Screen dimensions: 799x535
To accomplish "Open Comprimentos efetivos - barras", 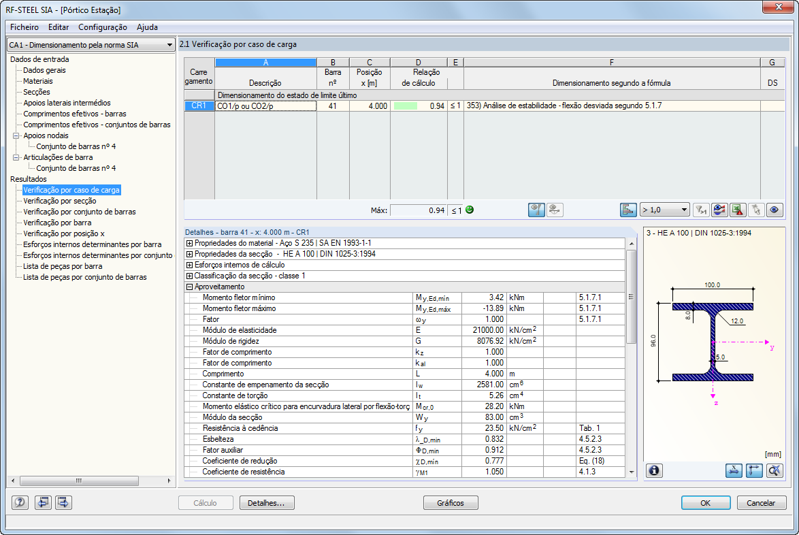I will [75, 114].
